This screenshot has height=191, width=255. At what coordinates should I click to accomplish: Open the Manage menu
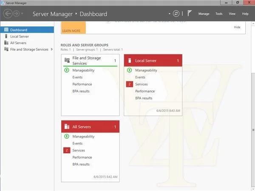point(204,14)
